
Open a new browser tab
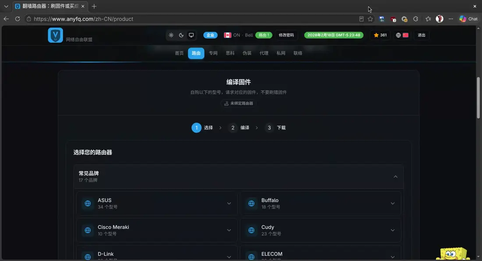click(x=94, y=6)
